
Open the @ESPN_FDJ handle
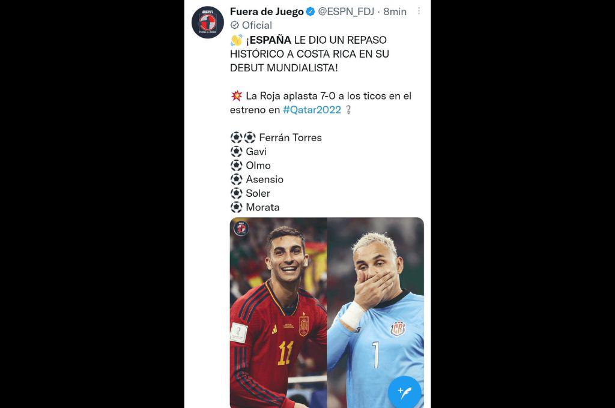click(x=346, y=12)
